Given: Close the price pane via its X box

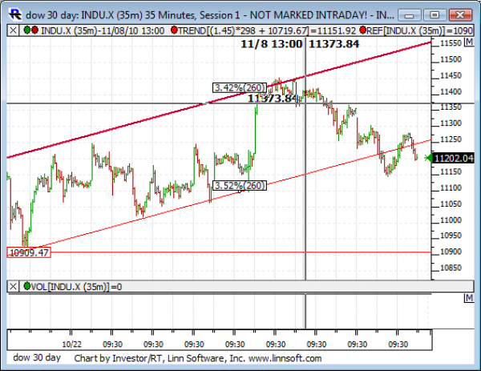Looking at the screenshot, I should coord(13,30).
